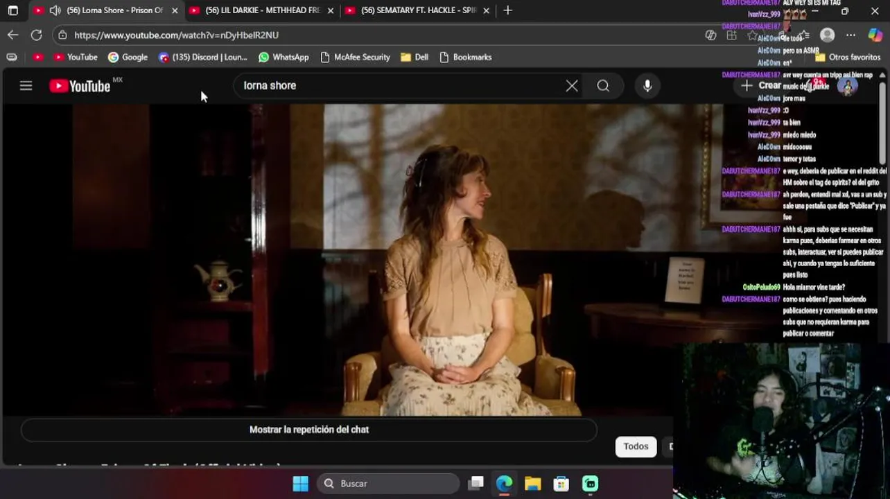View site information lock icon

point(63,35)
